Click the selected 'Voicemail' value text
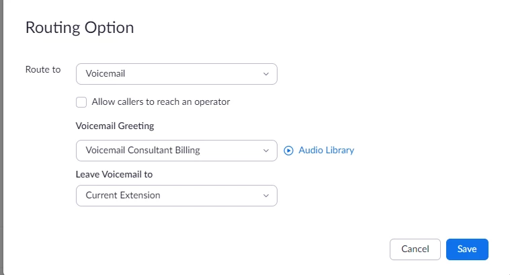 pos(105,73)
